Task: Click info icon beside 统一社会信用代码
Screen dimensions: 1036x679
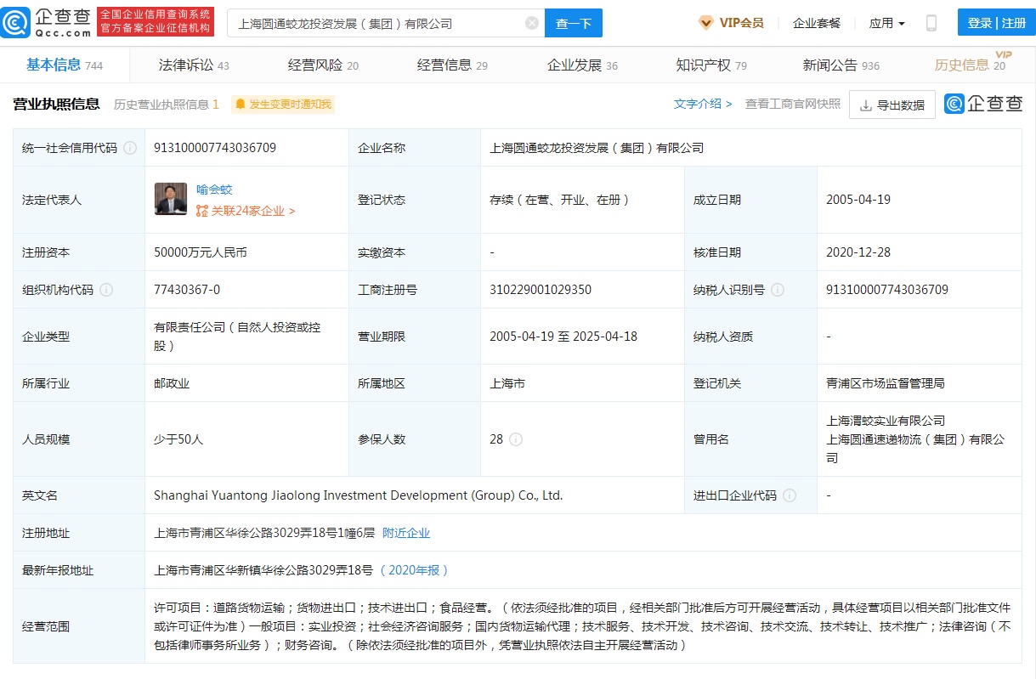Action: click(x=130, y=148)
